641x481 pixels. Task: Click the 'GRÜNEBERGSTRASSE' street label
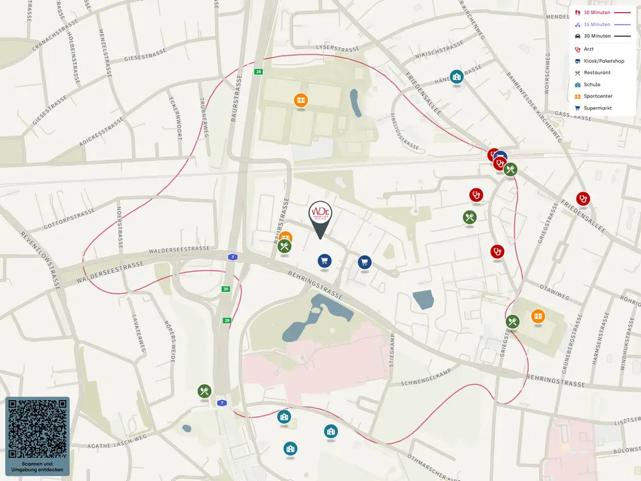point(572,343)
